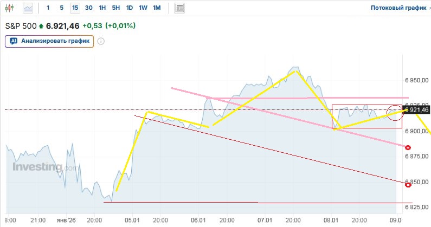The image size is (431, 227).
Task: Switch to the 1H timeframe
Action: point(102,8)
